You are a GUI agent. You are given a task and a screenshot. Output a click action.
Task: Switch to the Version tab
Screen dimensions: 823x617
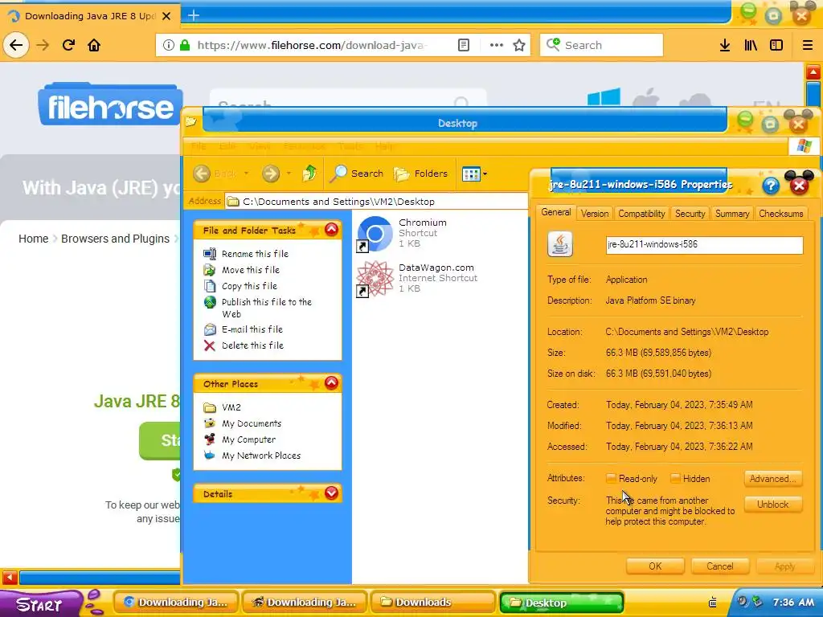(595, 214)
